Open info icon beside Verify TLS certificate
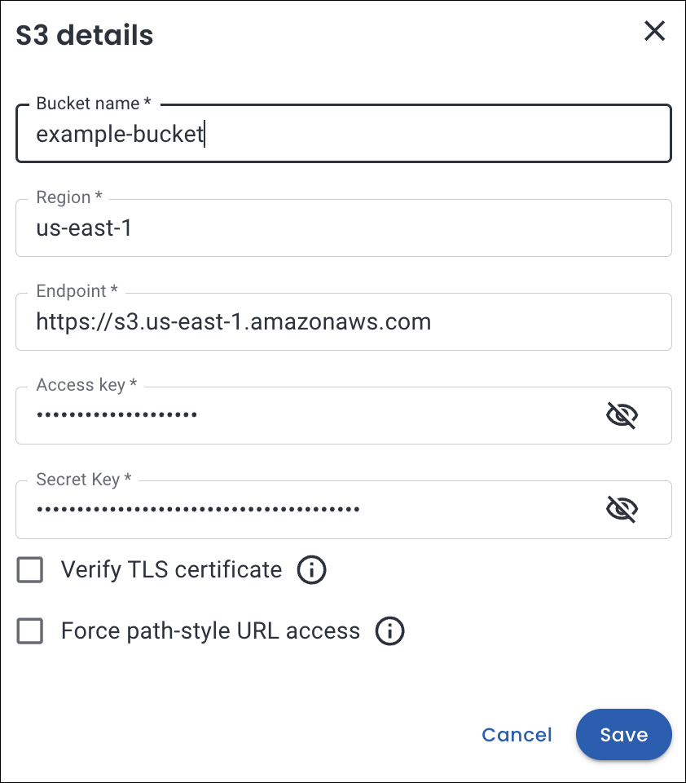This screenshot has width=686, height=783. (x=311, y=570)
